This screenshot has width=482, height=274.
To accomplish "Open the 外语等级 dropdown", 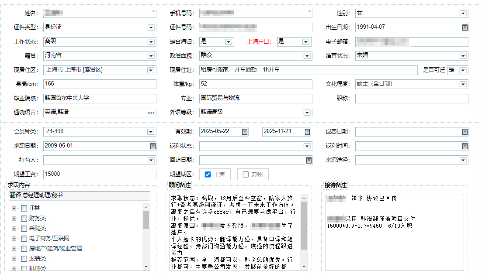I will (307, 113).
